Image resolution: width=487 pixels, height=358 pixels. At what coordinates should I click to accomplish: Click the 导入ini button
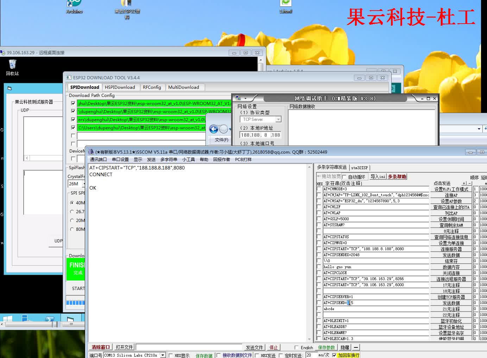(x=378, y=177)
